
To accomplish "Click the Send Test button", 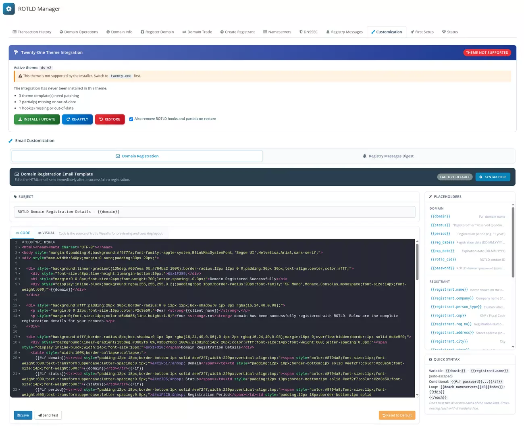I will click(x=48, y=415).
